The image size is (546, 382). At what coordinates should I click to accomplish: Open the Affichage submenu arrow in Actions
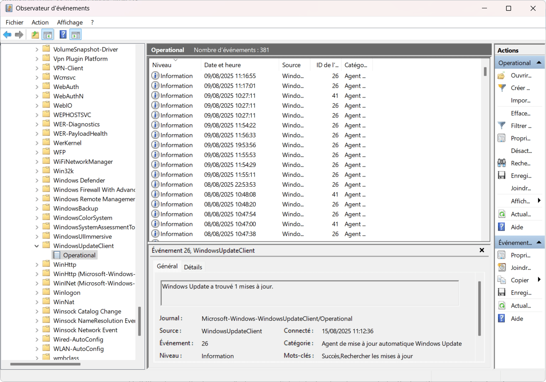click(x=539, y=201)
